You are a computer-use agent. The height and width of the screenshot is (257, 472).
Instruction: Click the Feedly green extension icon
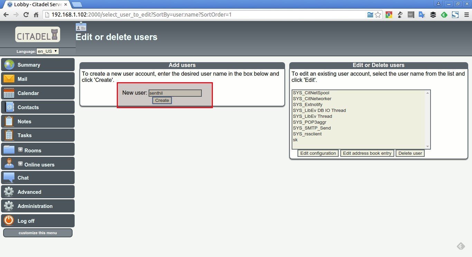(444, 15)
